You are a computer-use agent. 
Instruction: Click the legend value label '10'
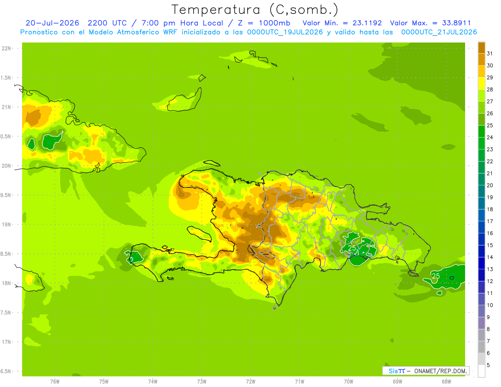[490, 305]
